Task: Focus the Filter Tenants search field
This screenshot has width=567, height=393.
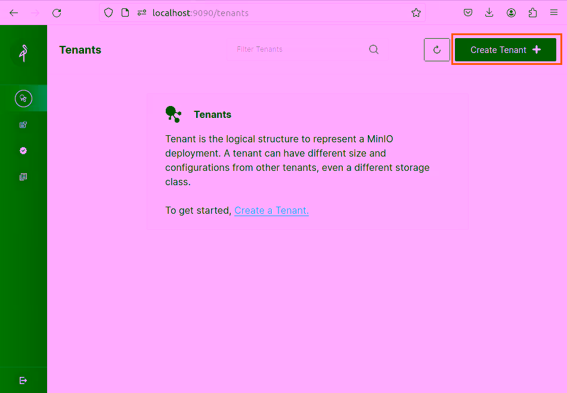Action: coord(298,49)
